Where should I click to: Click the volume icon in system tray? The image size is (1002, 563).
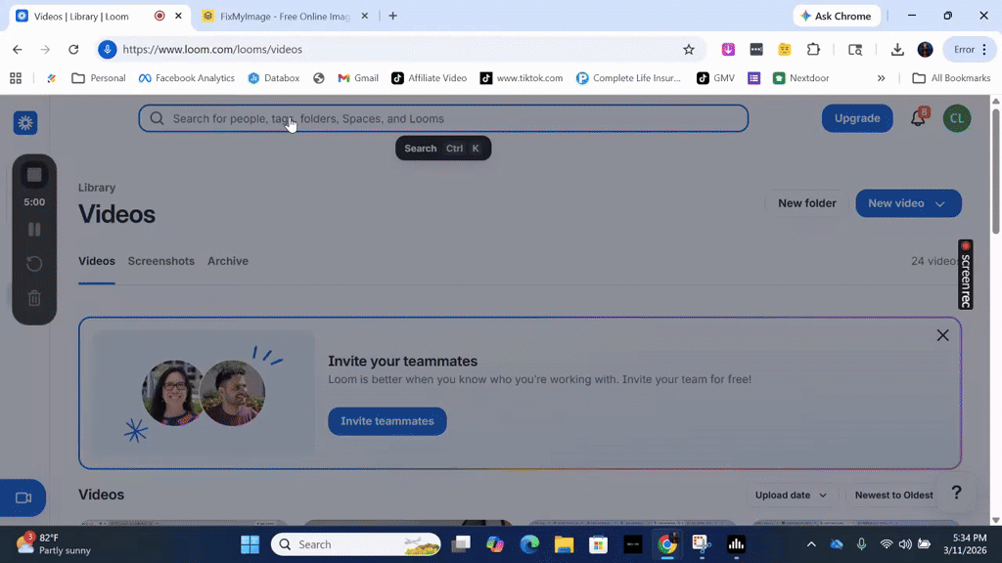(905, 544)
